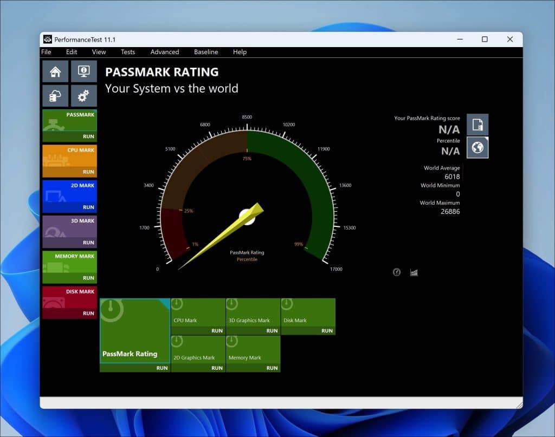
Task: Open the Help menu
Action: click(240, 52)
